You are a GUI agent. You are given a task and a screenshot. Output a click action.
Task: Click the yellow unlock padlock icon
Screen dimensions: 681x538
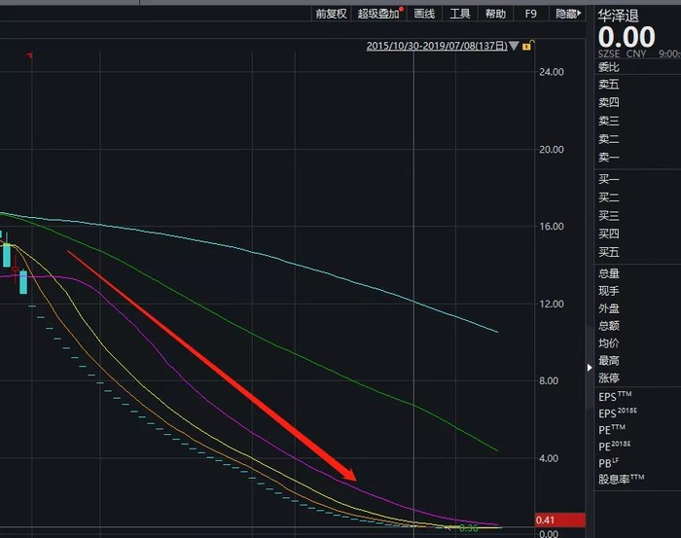point(527,45)
